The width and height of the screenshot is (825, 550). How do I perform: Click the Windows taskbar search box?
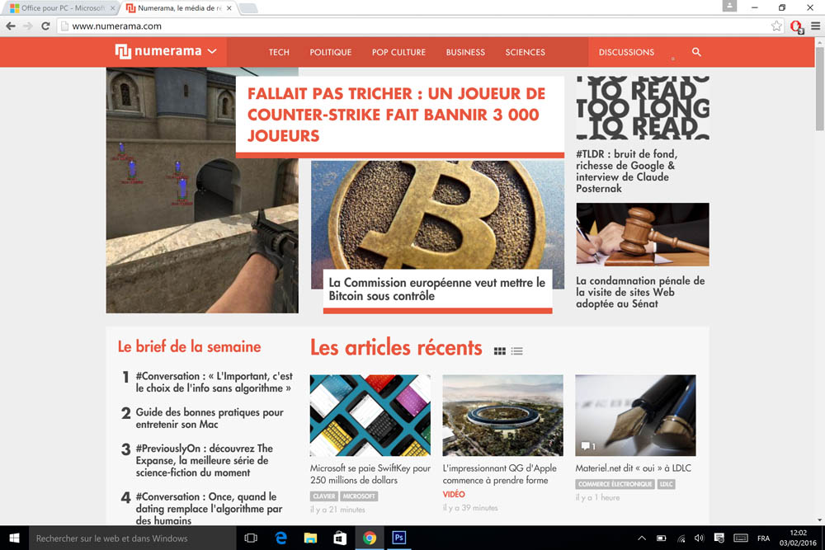(x=133, y=538)
